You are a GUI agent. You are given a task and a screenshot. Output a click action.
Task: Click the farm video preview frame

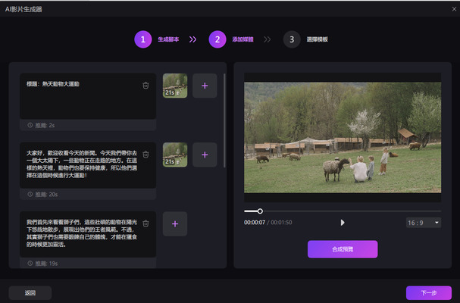(343, 137)
